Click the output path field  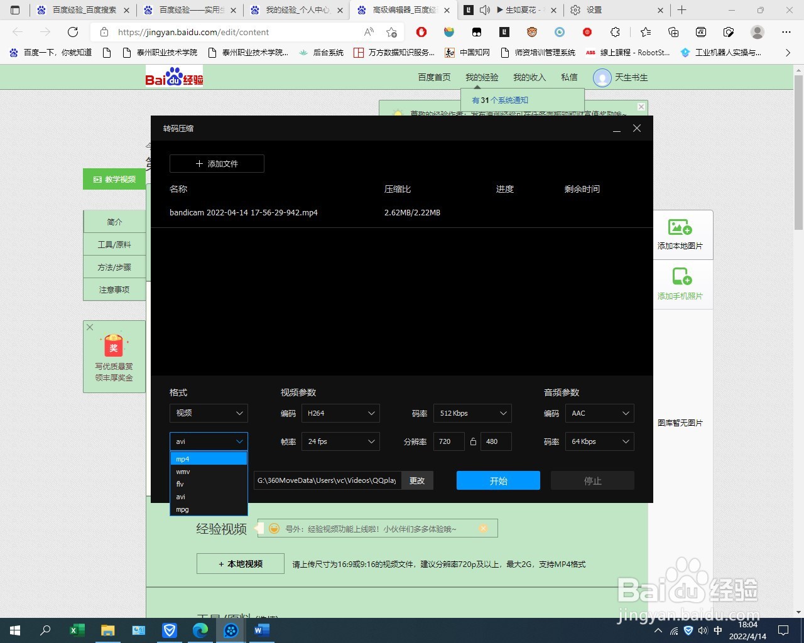(327, 480)
